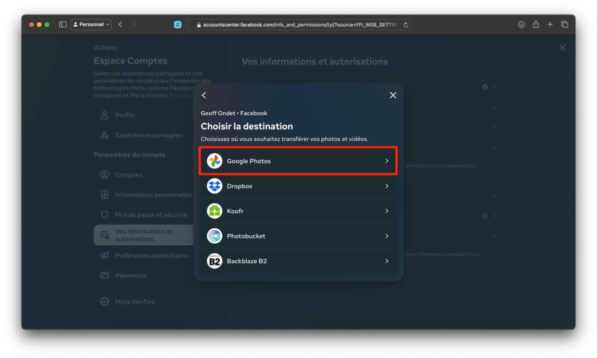This screenshot has width=597, height=358.
Task: Show Safari downloads
Action: (x=521, y=25)
